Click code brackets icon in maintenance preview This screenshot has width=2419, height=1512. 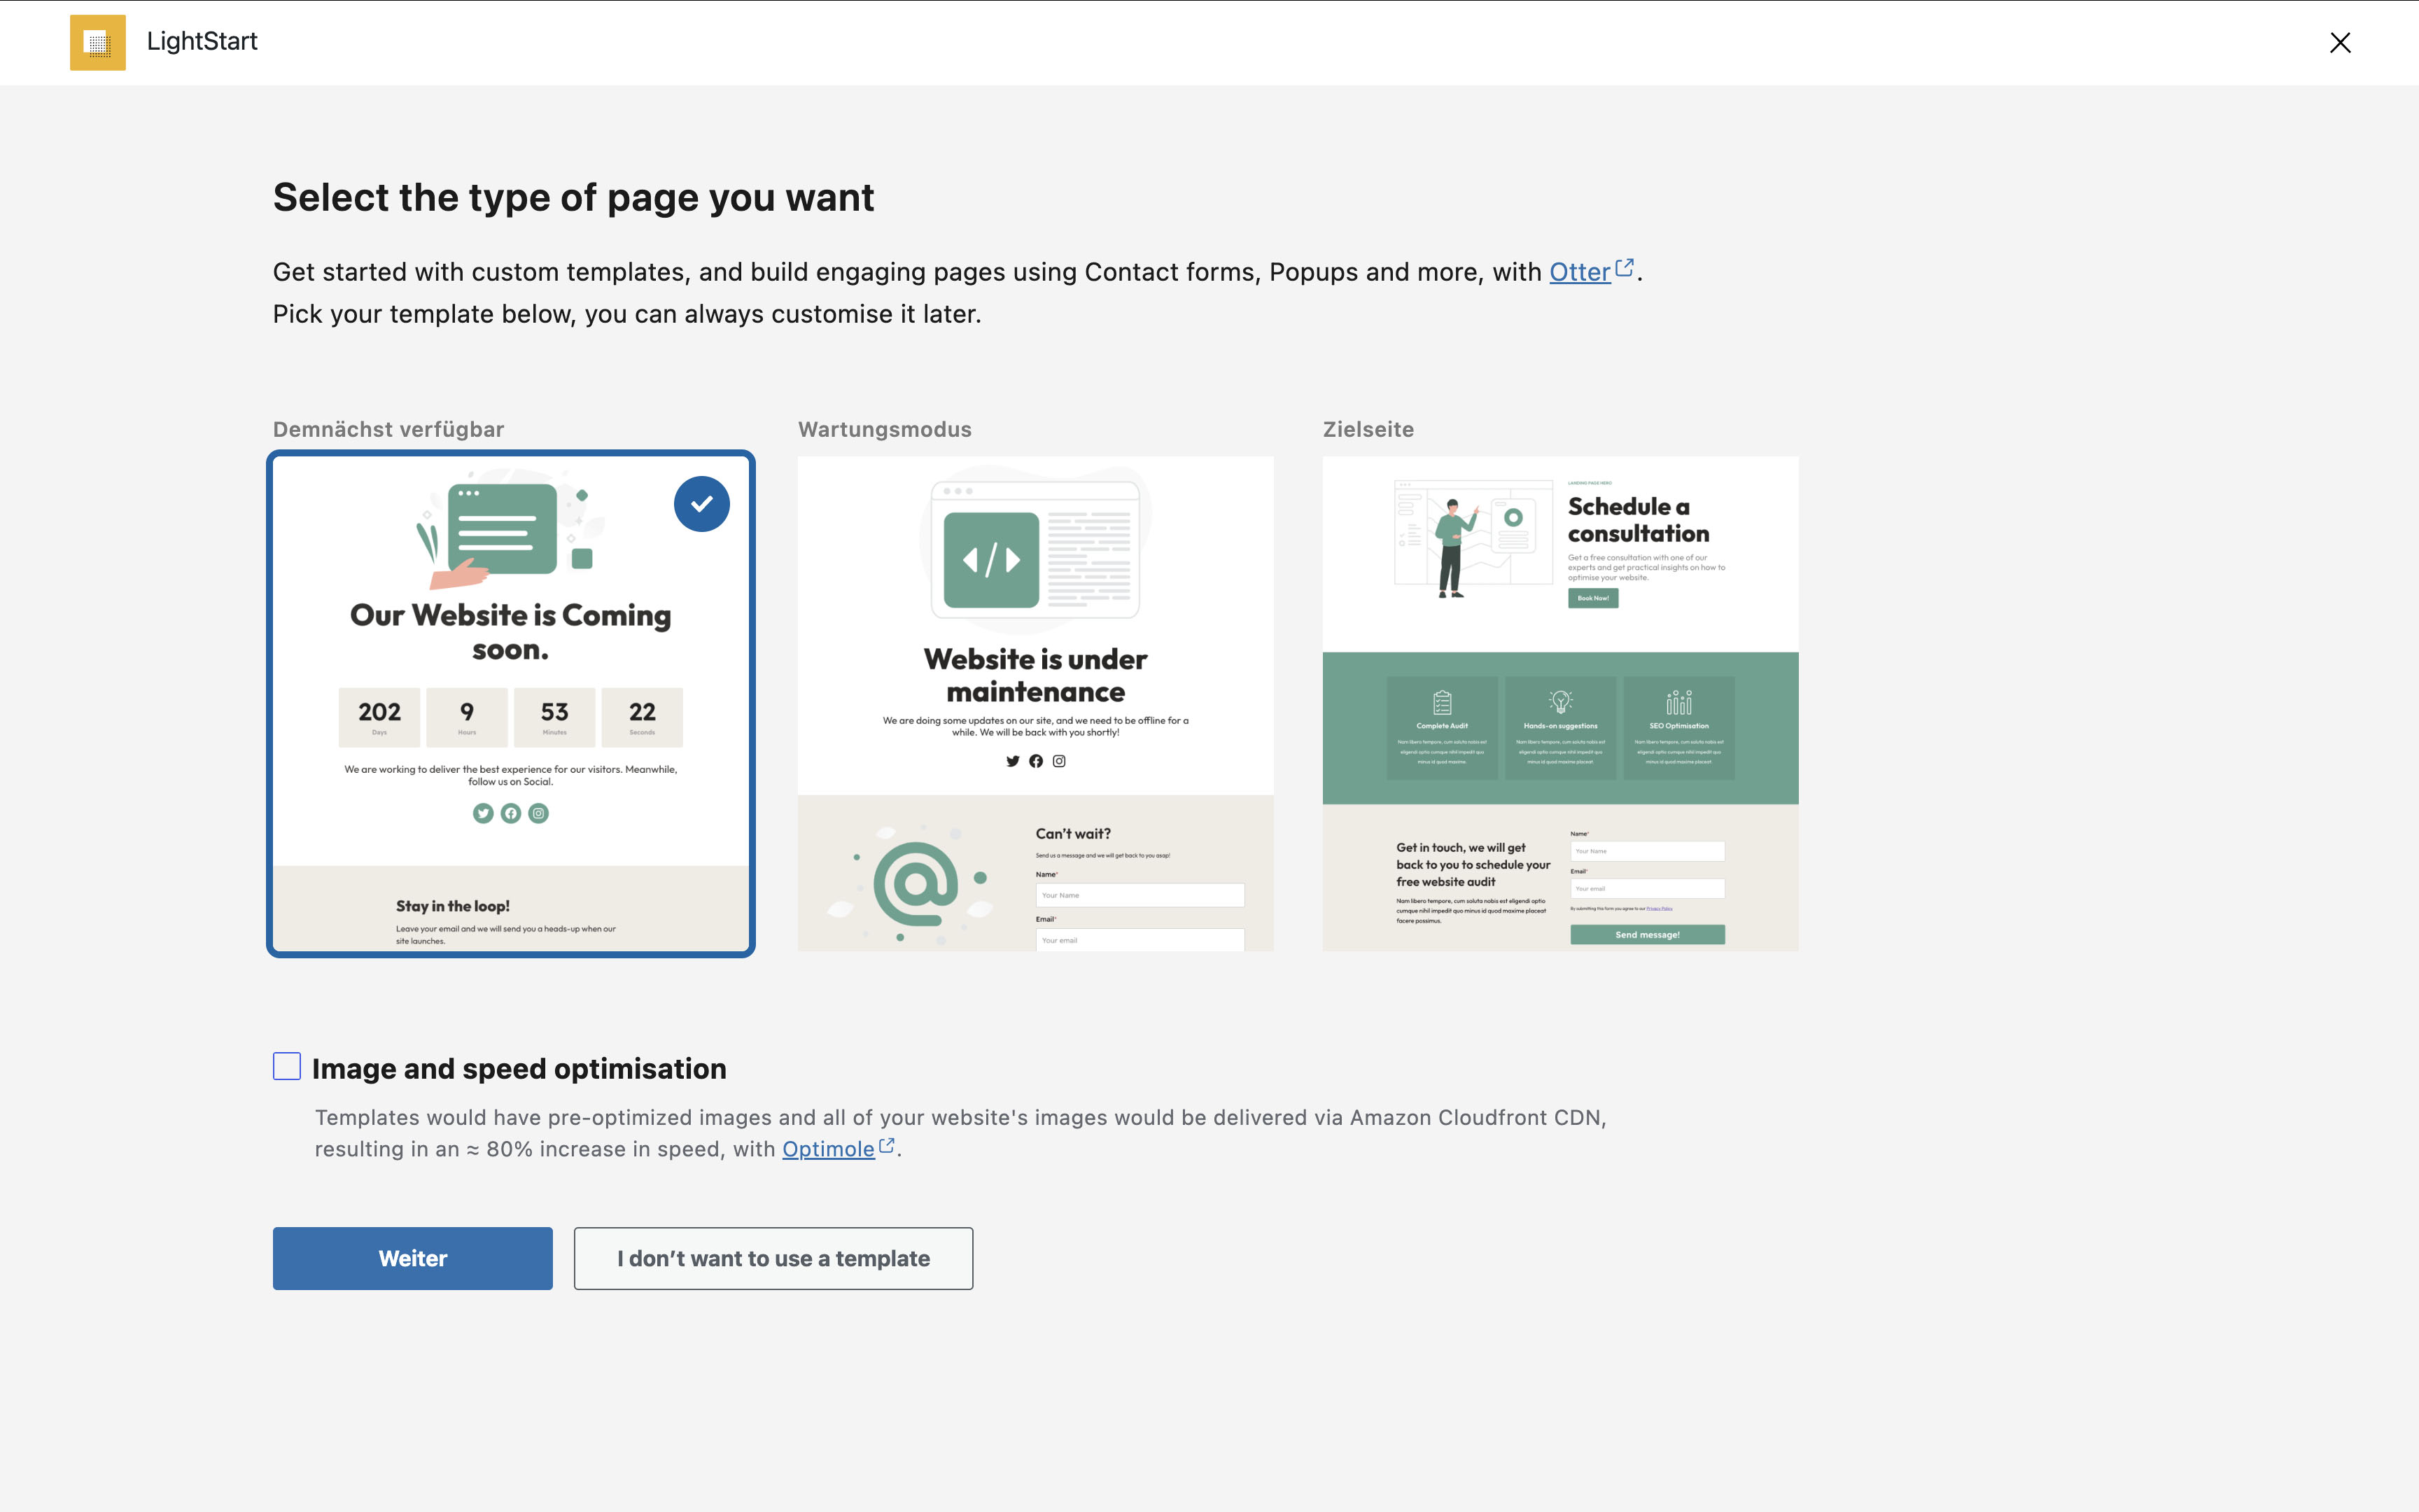[990, 560]
